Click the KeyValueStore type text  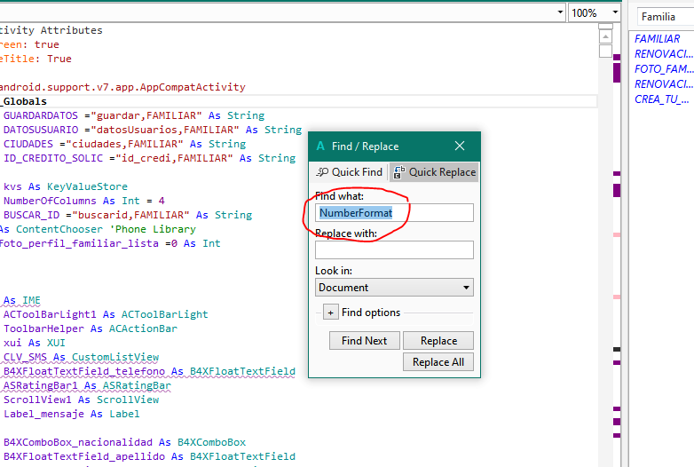point(87,186)
